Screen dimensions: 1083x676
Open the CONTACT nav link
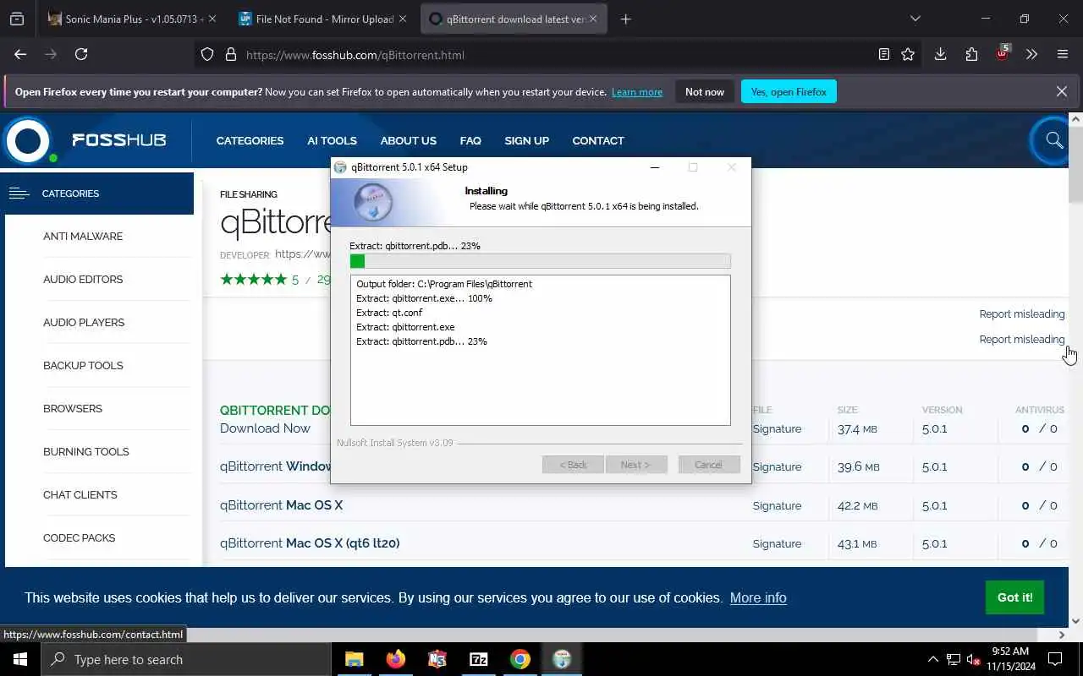[x=598, y=140]
